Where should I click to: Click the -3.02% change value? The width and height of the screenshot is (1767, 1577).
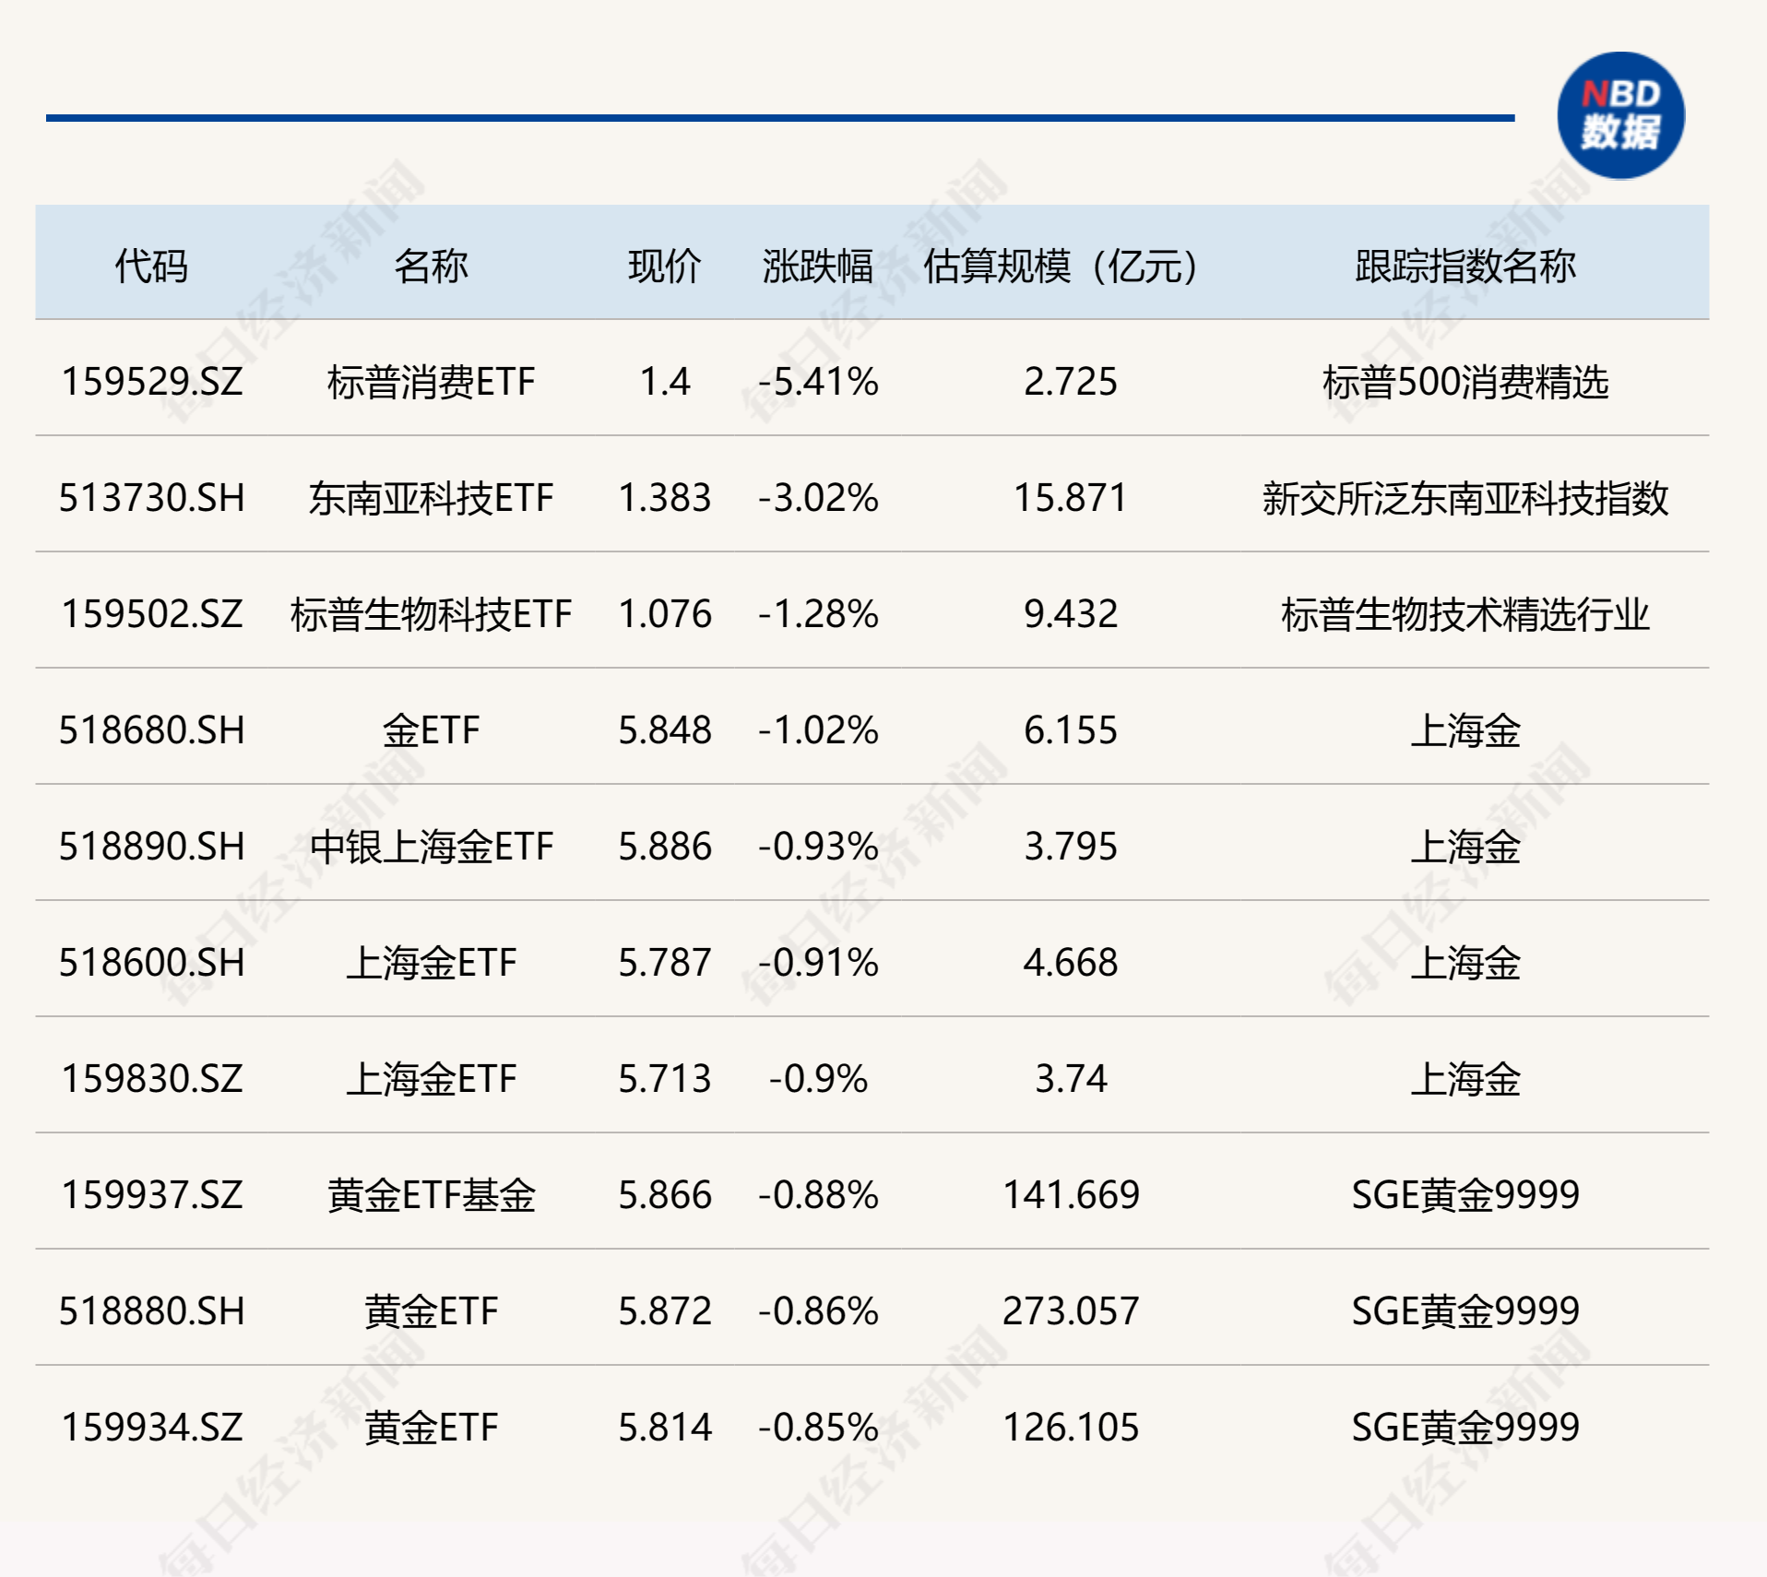point(818,498)
